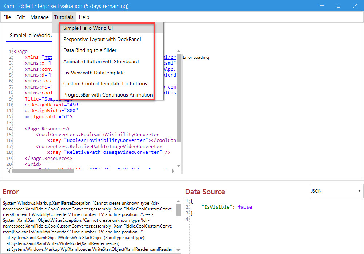This screenshot has height=254, width=364.
Task: Click the XamlParseException message text
Action: [x=87, y=209]
